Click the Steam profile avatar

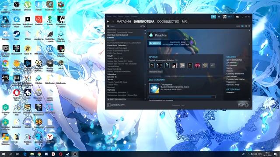(x=224, y=17)
